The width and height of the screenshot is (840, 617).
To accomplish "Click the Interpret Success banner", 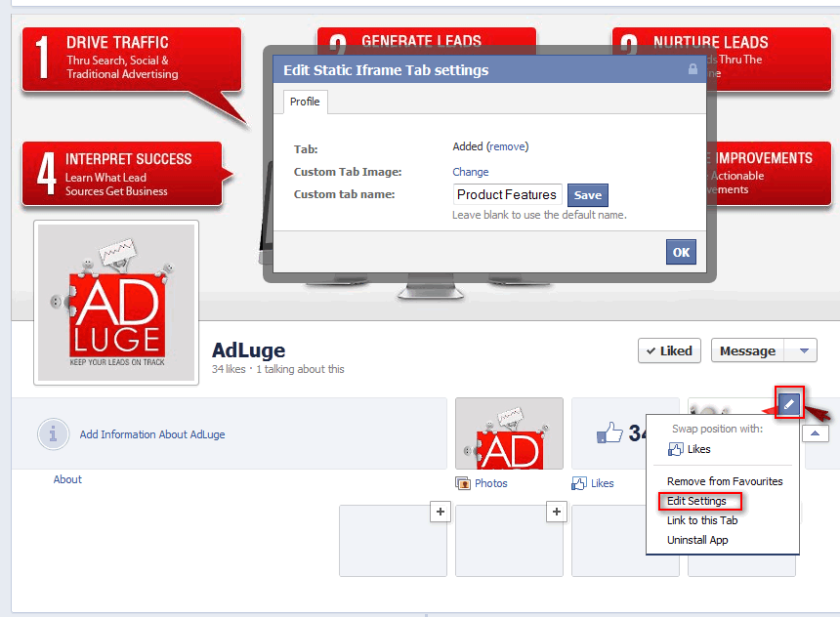I will point(122,174).
